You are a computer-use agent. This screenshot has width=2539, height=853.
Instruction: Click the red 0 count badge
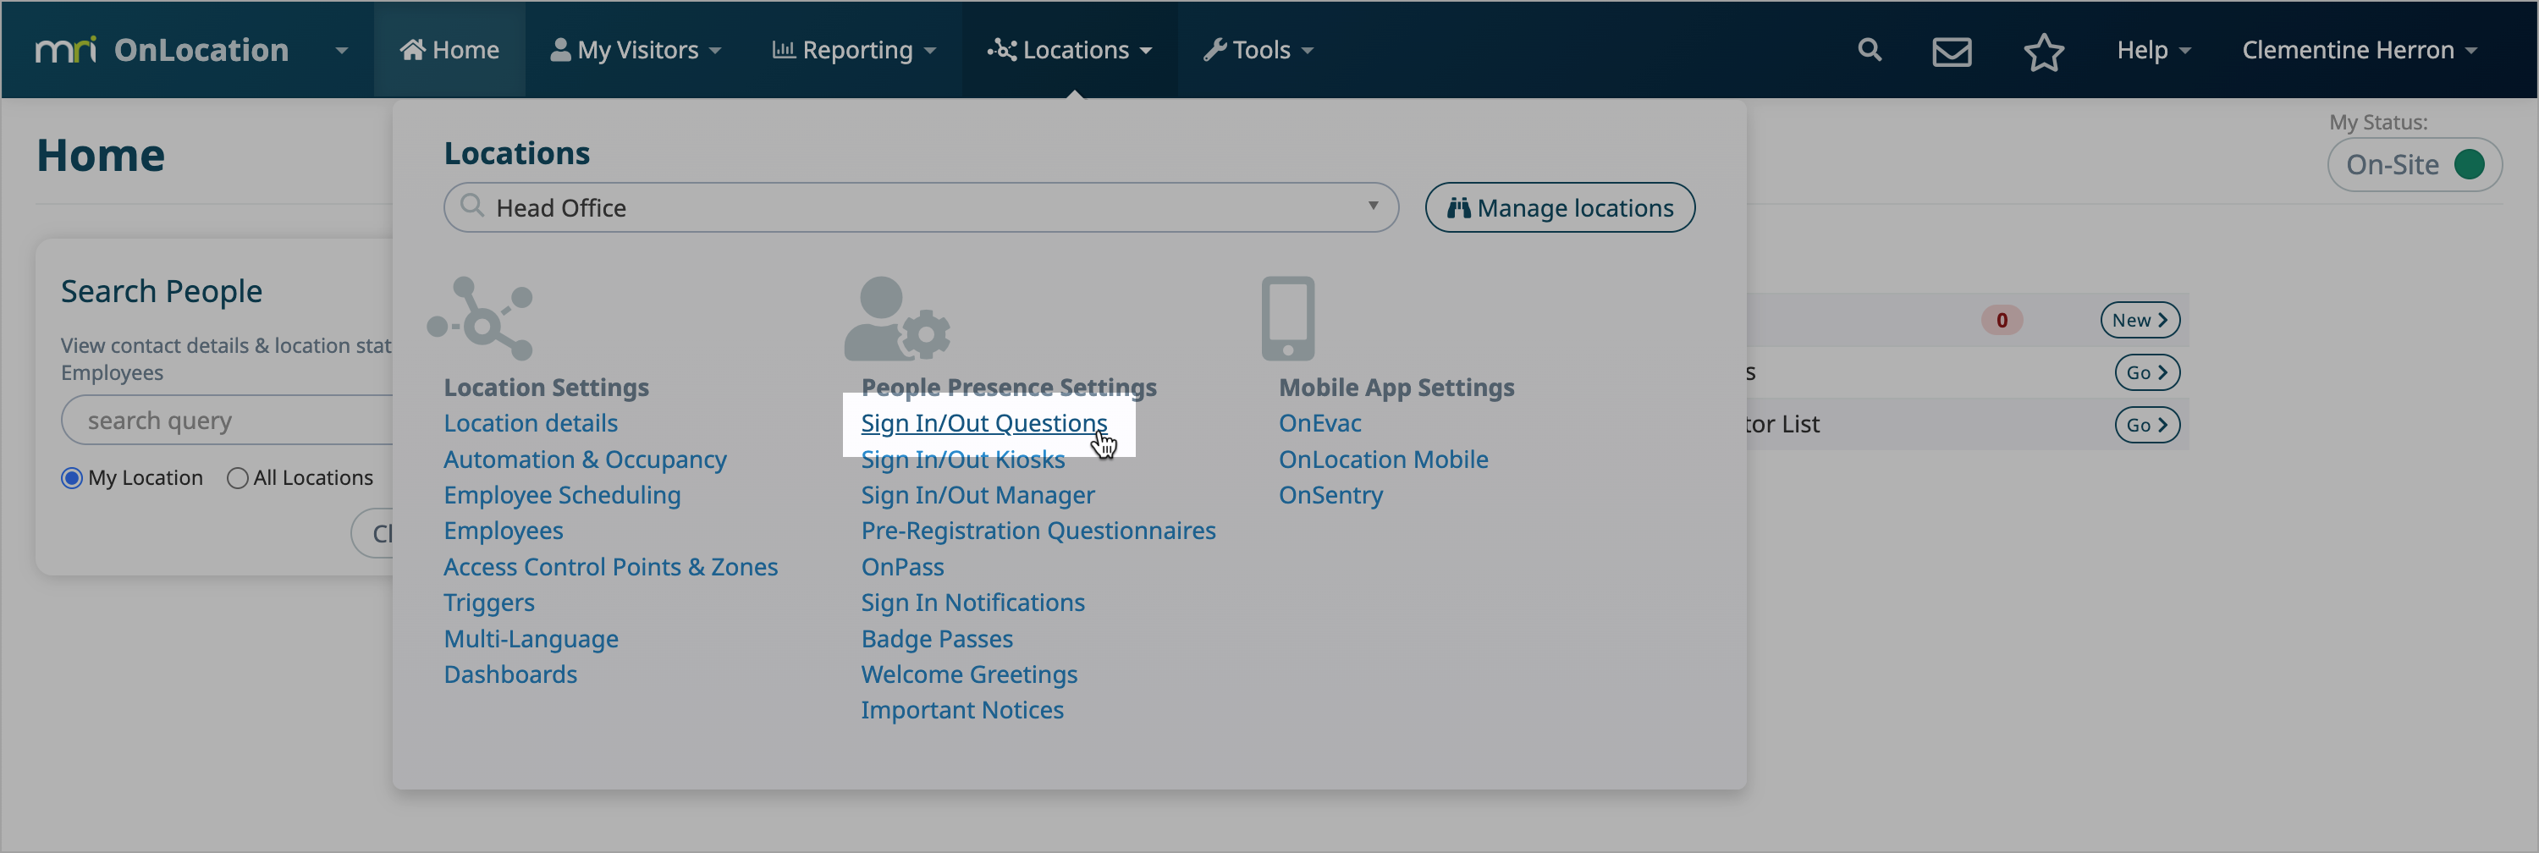(x=2001, y=320)
